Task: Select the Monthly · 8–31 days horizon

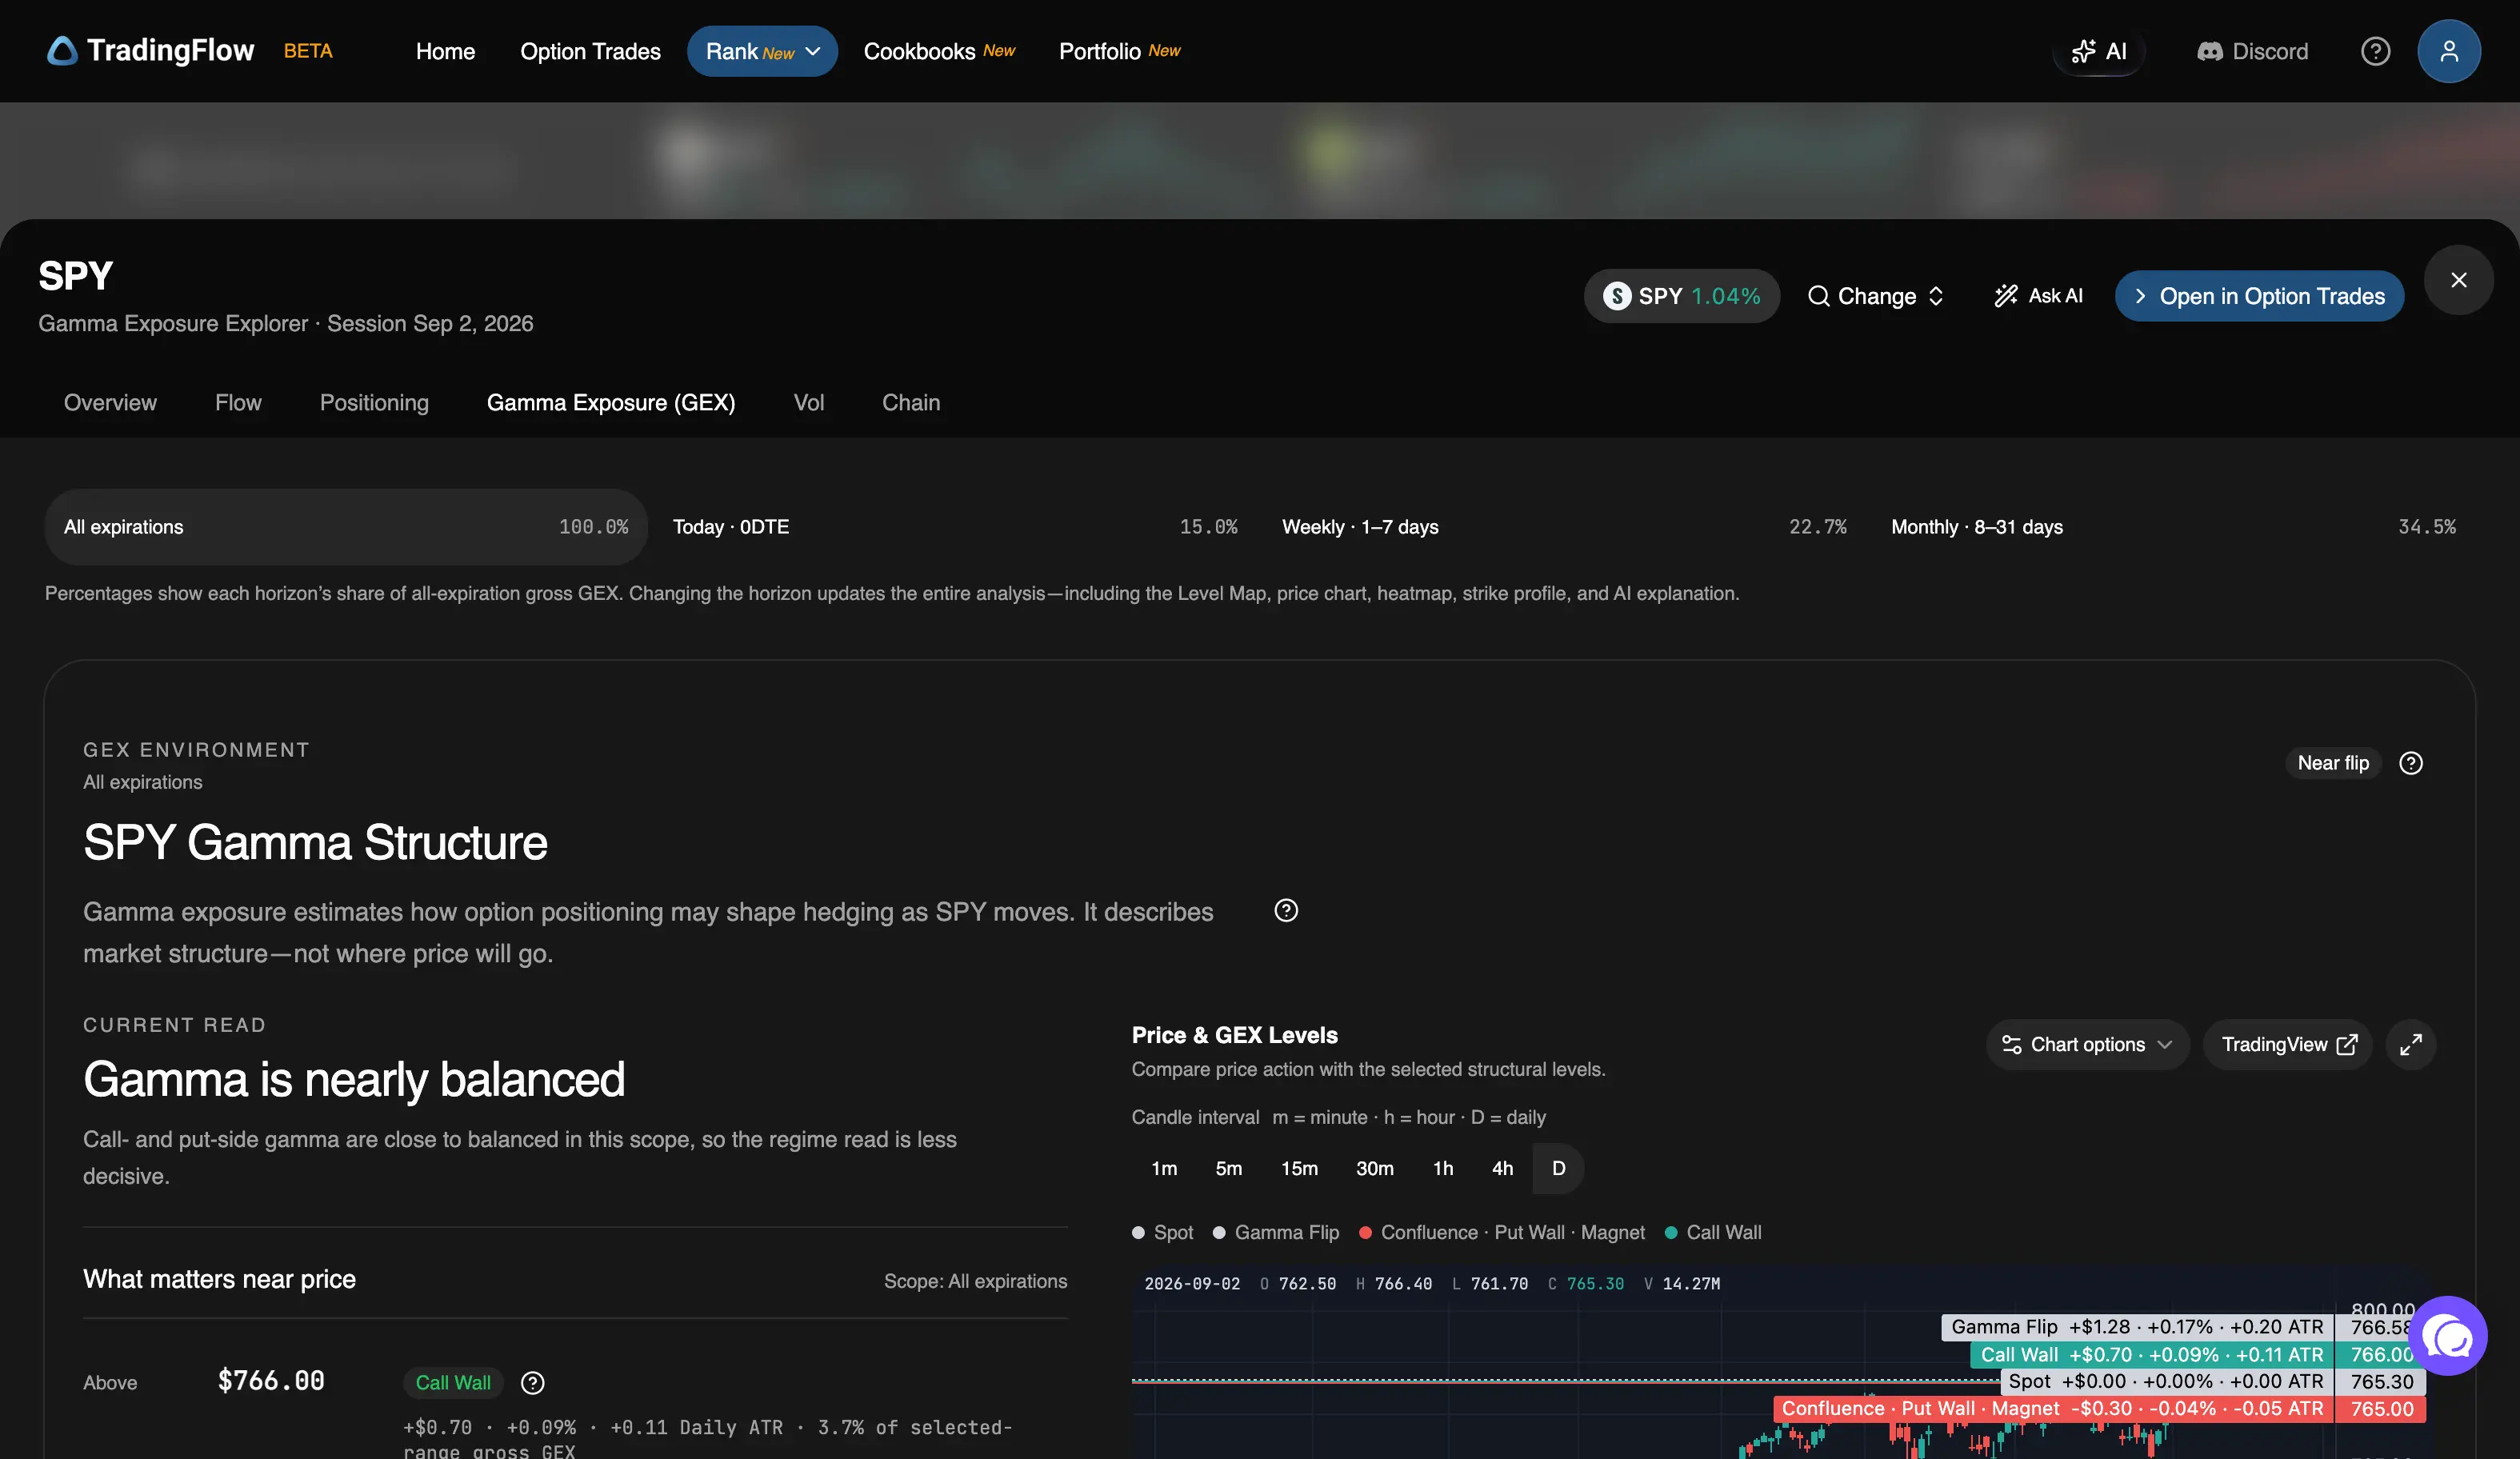Action: coord(2173,527)
